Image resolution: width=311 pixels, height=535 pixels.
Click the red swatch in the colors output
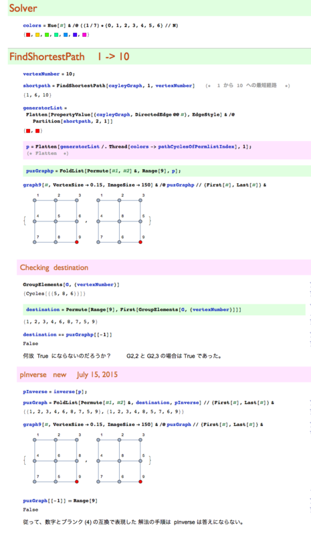[28, 35]
